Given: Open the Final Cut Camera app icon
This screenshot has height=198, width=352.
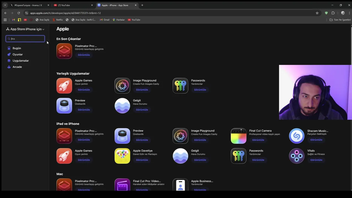Looking at the screenshot, I should click(238, 136).
